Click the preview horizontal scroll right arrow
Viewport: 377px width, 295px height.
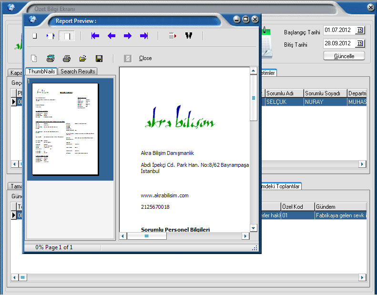point(245,236)
